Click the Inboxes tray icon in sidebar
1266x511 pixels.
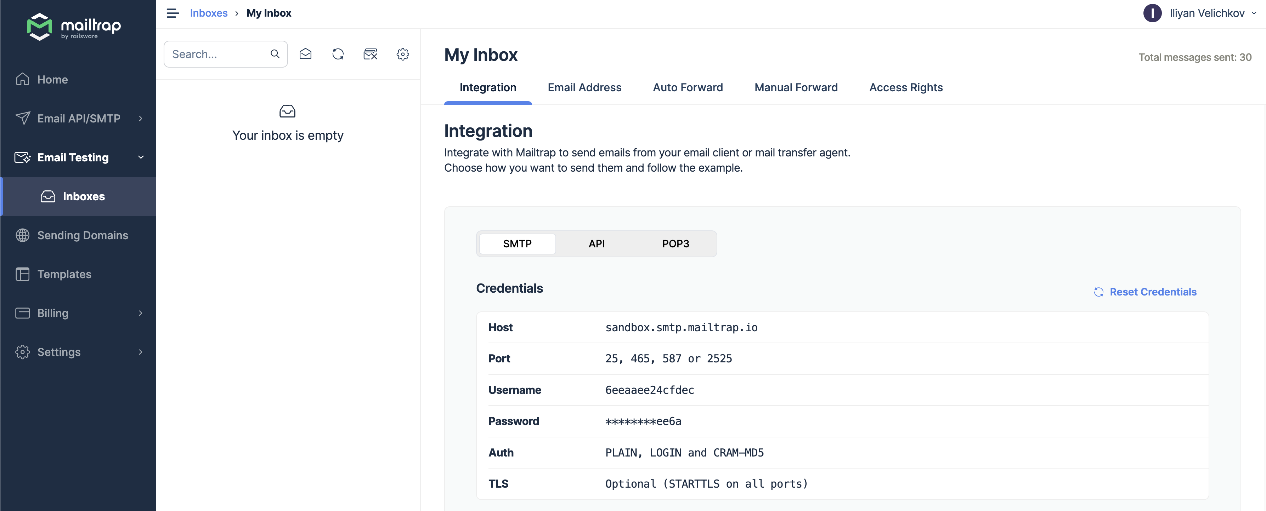(48, 196)
